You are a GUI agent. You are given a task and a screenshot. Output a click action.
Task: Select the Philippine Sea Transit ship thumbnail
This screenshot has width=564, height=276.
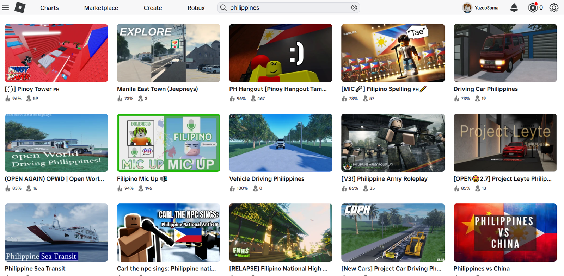click(x=56, y=232)
